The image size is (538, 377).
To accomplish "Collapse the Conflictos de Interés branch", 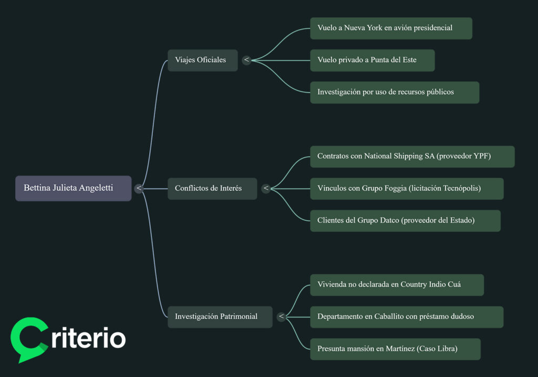I will [x=266, y=188].
